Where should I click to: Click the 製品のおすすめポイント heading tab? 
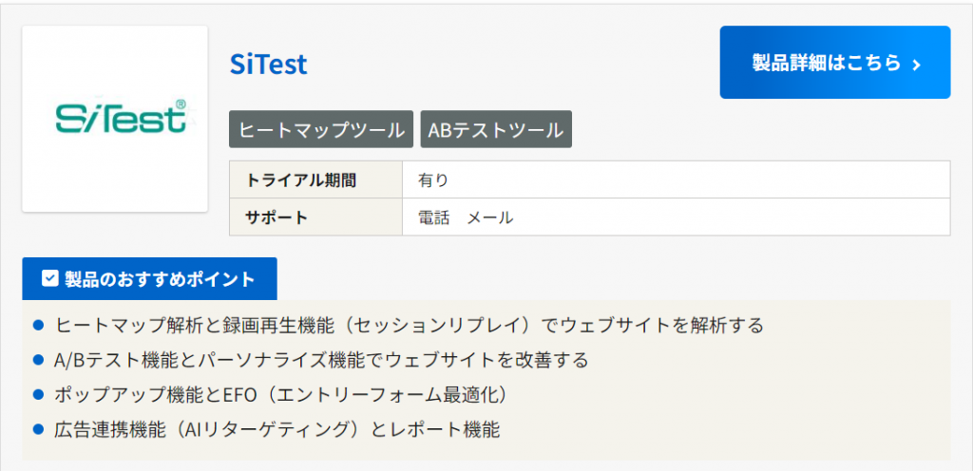(149, 279)
